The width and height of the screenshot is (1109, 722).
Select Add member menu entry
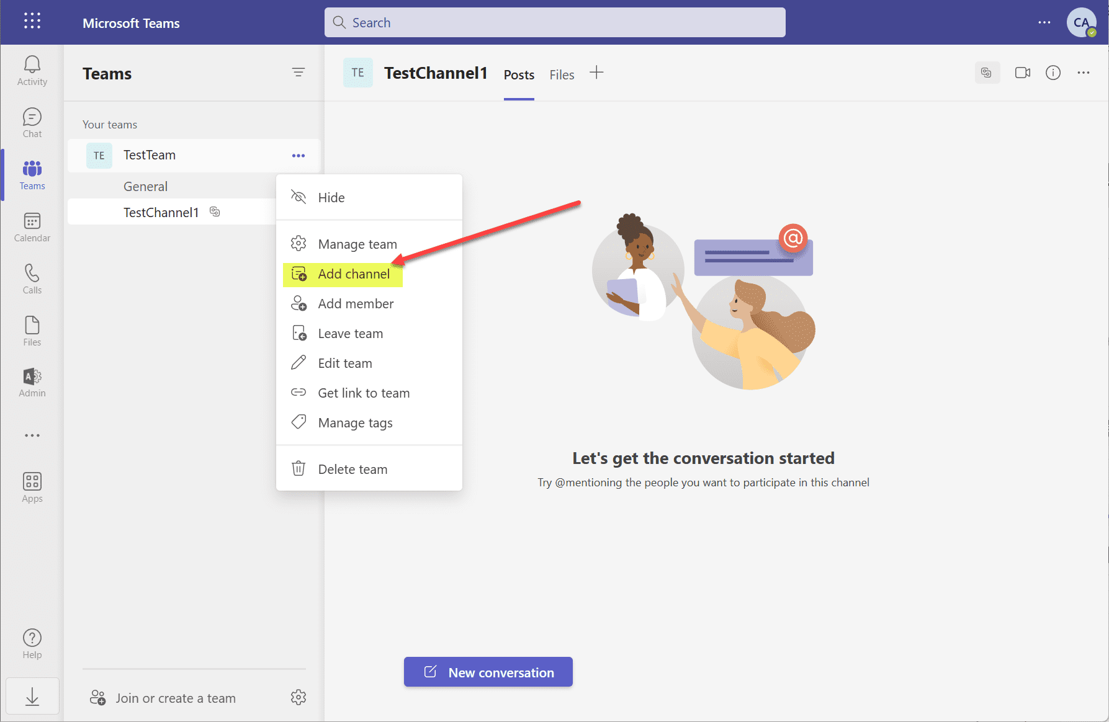point(369,303)
